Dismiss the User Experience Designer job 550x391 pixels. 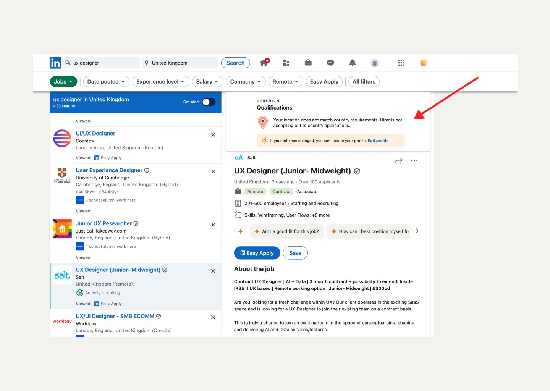pos(213,171)
